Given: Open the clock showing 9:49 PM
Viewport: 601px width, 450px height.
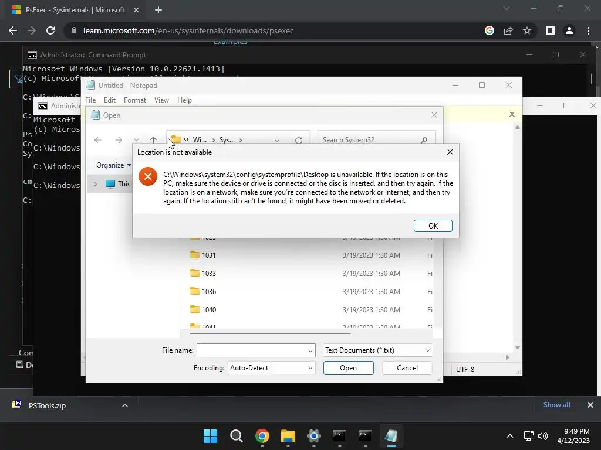Looking at the screenshot, I should [573, 436].
